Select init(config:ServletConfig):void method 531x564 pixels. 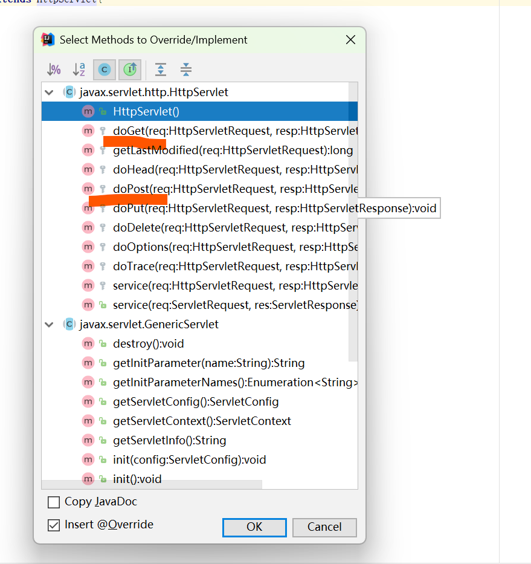199,459
